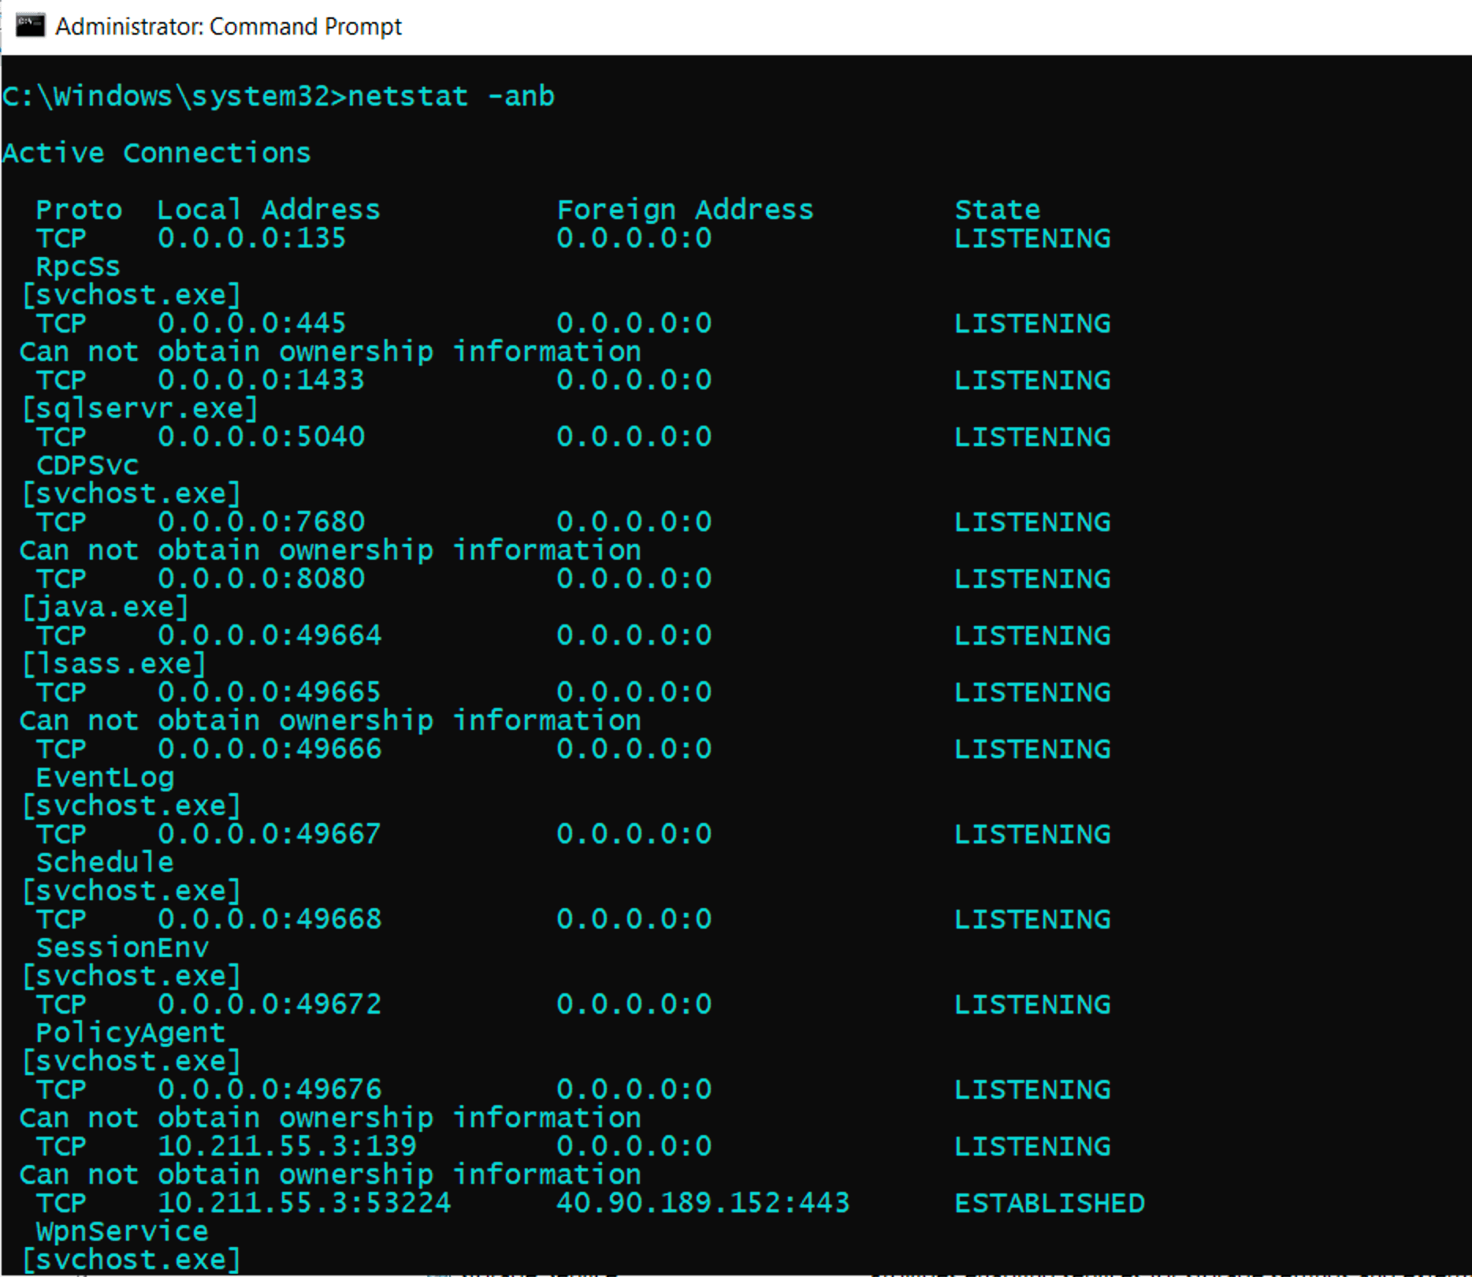Click ownership message below port 445
Screen dimensions: 1472x1277
pyautogui.click(x=330, y=352)
